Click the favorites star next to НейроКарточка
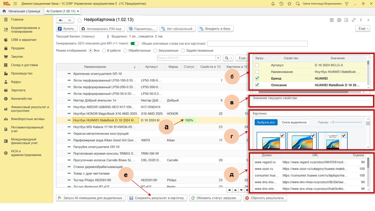The height and width of the screenshot is (211, 375). 79,20
